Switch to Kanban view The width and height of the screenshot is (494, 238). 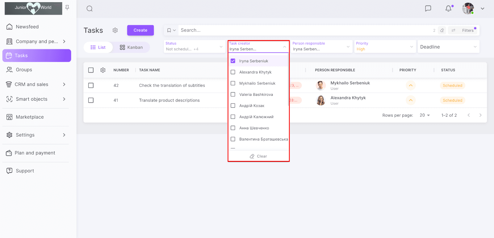[x=131, y=47]
